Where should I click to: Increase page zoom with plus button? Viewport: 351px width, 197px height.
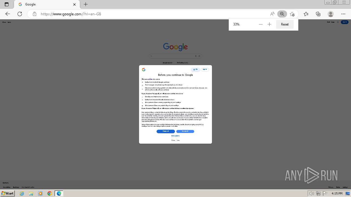tap(270, 24)
